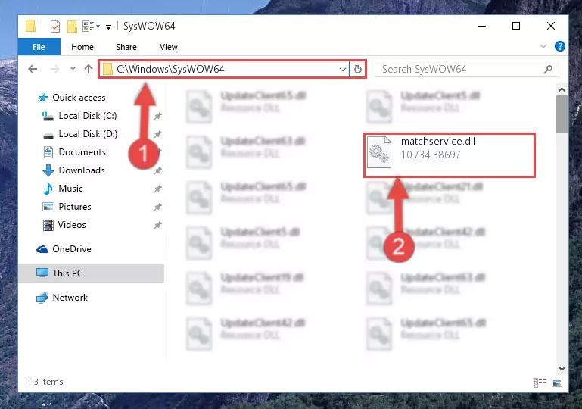Open the recent locations dropdown arrow
The width and height of the screenshot is (582, 409).
[73, 69]
